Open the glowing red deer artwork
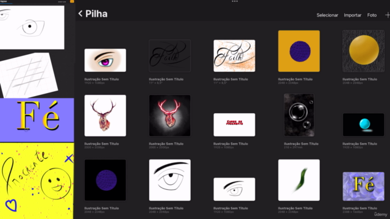This screenshot has width=390, height=219. [x=170, y=116]
